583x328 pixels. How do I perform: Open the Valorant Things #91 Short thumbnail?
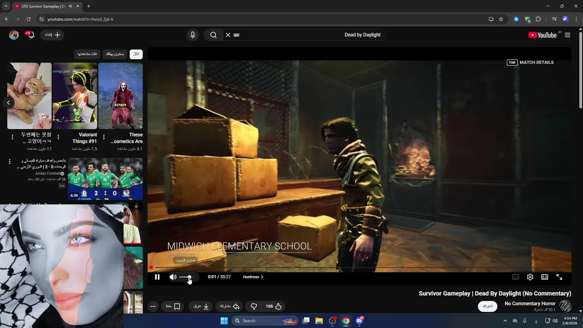[75, 96]
